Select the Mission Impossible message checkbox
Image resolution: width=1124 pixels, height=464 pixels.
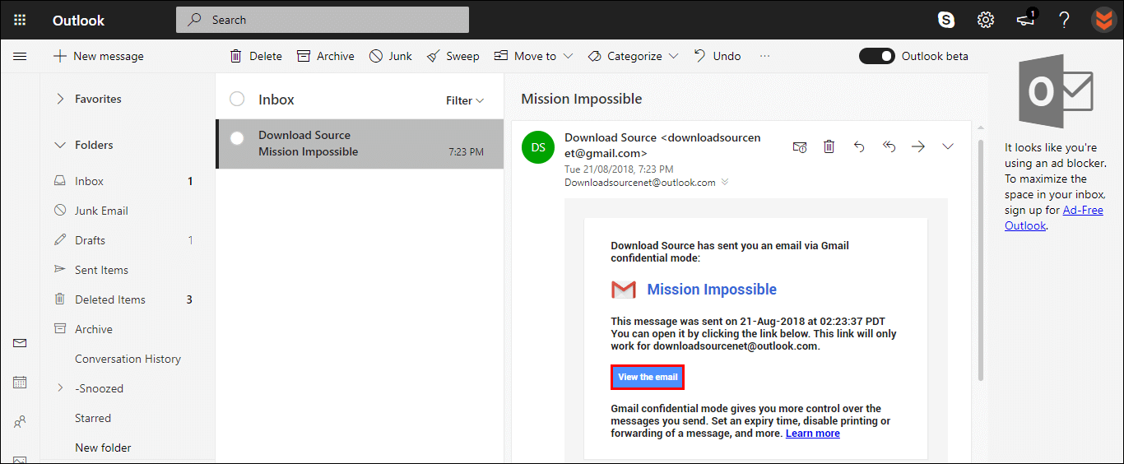(237, 138)
